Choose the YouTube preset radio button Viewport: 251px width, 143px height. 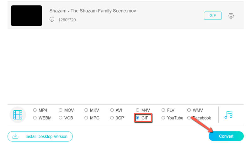163,118
